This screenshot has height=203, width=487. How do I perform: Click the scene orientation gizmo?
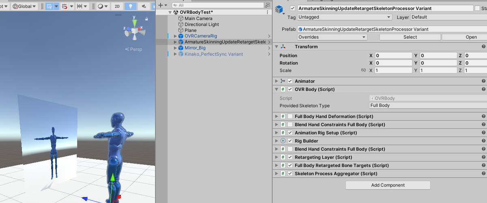[134, 30]
